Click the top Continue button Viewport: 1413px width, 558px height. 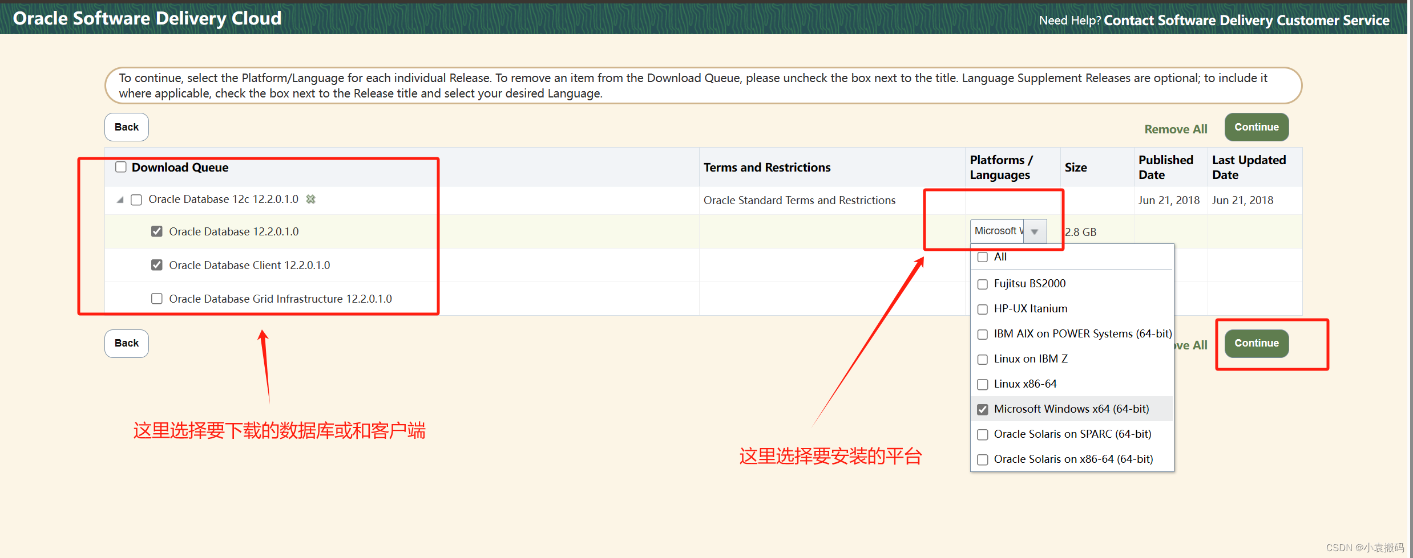coord(1257,127)
